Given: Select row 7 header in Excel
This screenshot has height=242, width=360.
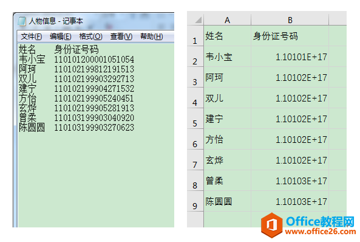Looking at the screenshot, I should coord(195,160).
